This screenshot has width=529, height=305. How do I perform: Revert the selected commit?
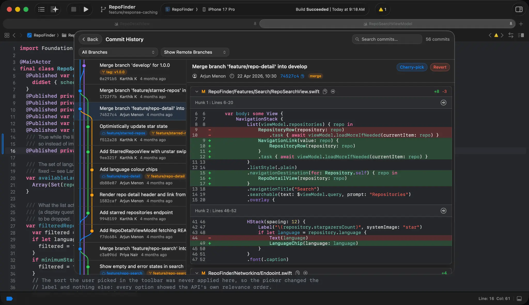click(x=440, y=67)
